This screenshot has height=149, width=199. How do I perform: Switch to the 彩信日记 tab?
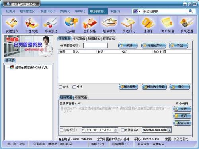[x=109, y=39]
